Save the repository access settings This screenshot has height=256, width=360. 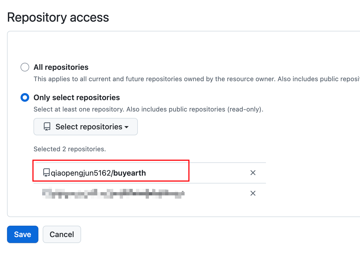[x=23, y=234]
